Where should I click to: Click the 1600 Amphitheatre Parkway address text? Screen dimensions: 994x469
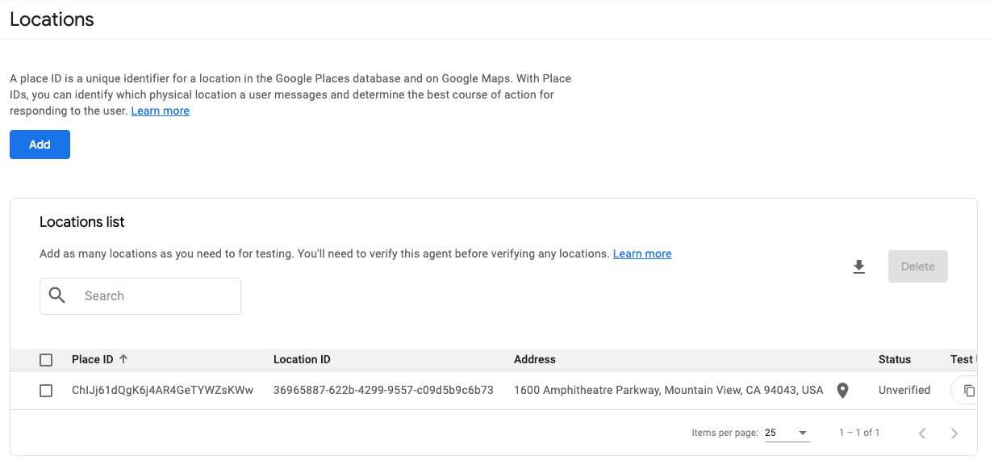[668, 390]
